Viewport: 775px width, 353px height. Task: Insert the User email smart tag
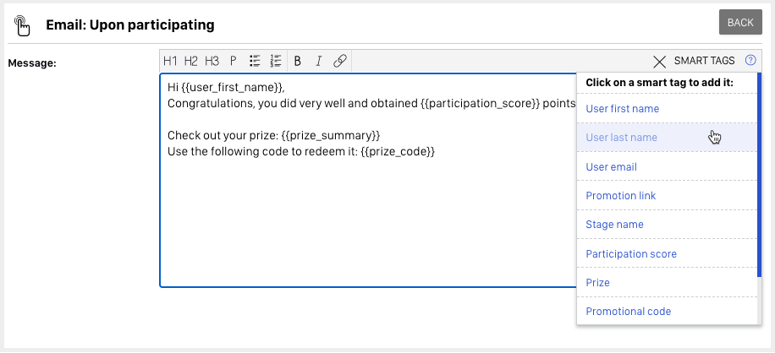pyautogui.click(x=611, y=167)
